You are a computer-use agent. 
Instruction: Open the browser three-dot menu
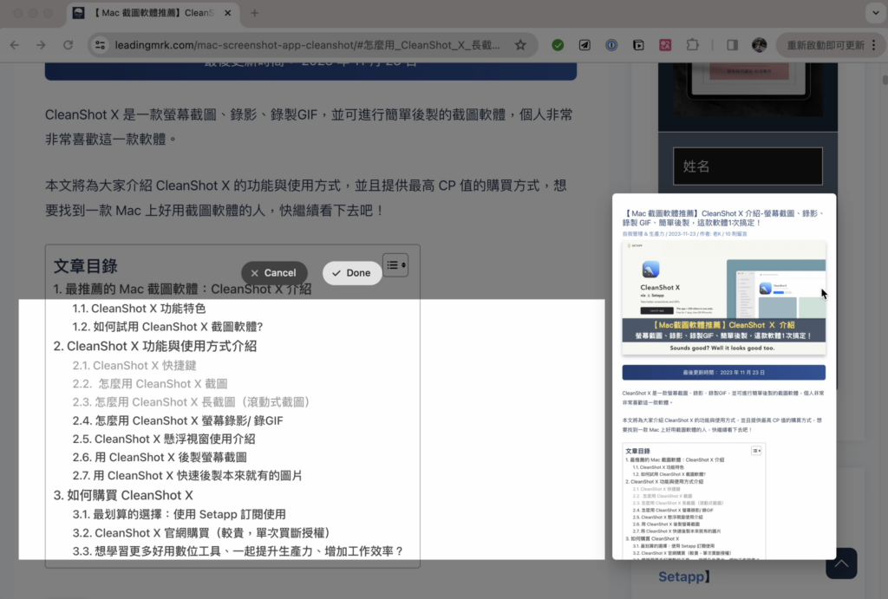[x=874, y=45]
